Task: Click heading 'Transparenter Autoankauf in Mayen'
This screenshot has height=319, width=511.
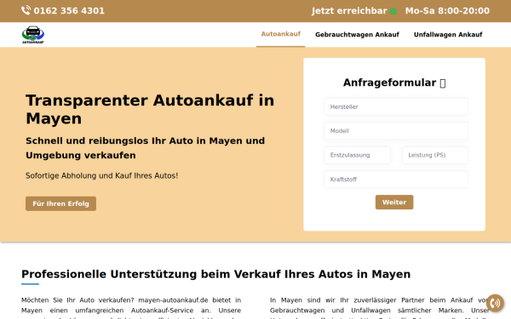Action: [150, 109]
